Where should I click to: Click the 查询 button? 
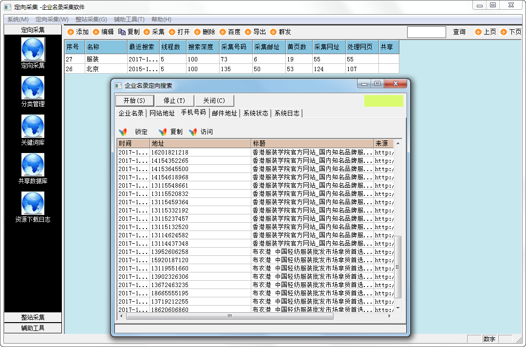pos(459,32)
